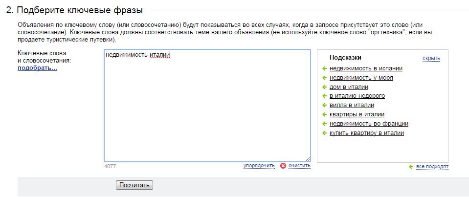The width and height of the screenshot is (469, 197).
Task: Click the remaining characters counter '4077'
Action: click(110, 167)
